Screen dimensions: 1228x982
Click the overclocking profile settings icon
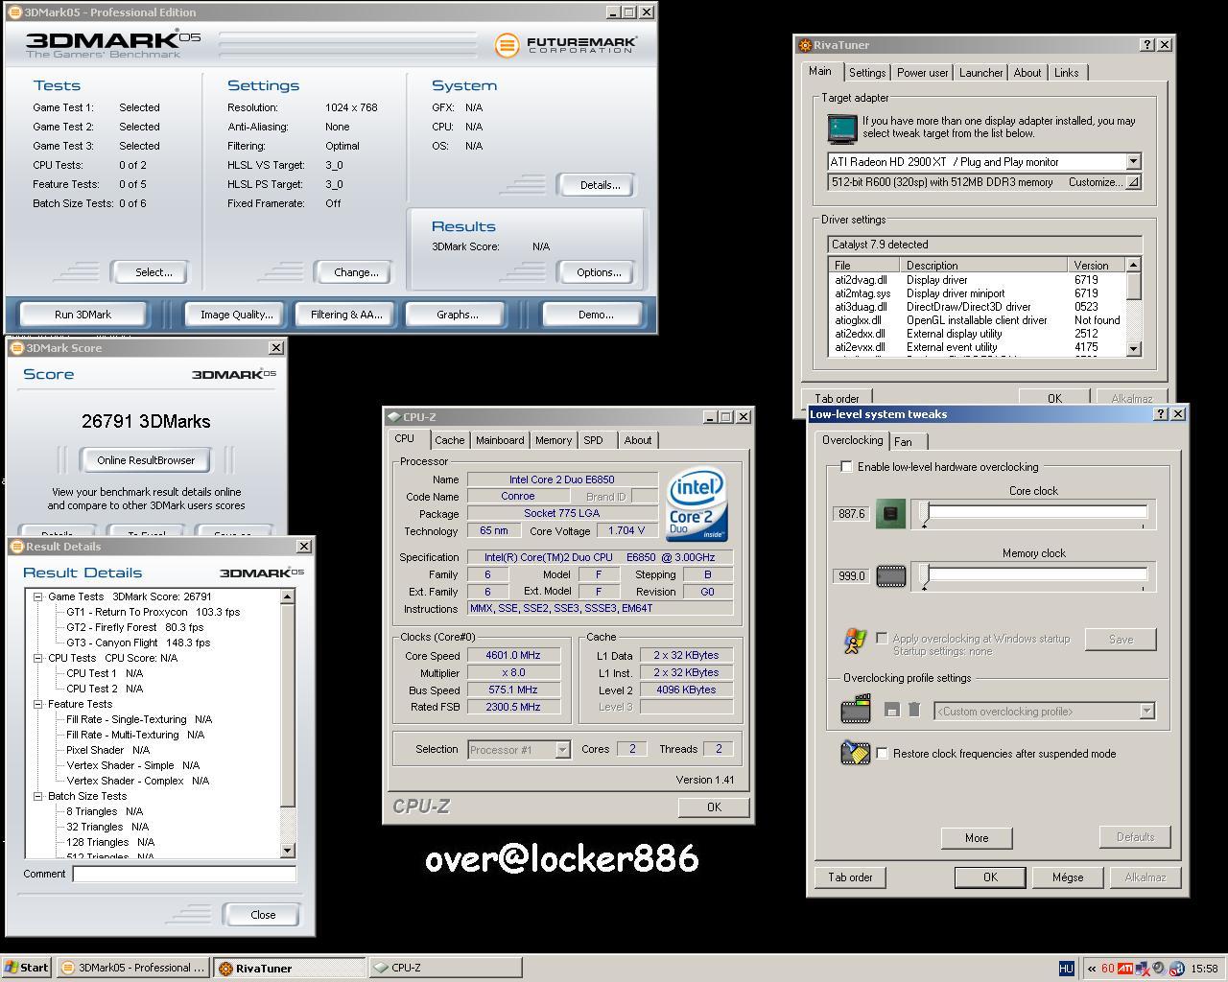coord(855,710)
